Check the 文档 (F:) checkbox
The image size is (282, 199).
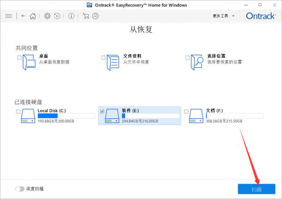point(186,112)
